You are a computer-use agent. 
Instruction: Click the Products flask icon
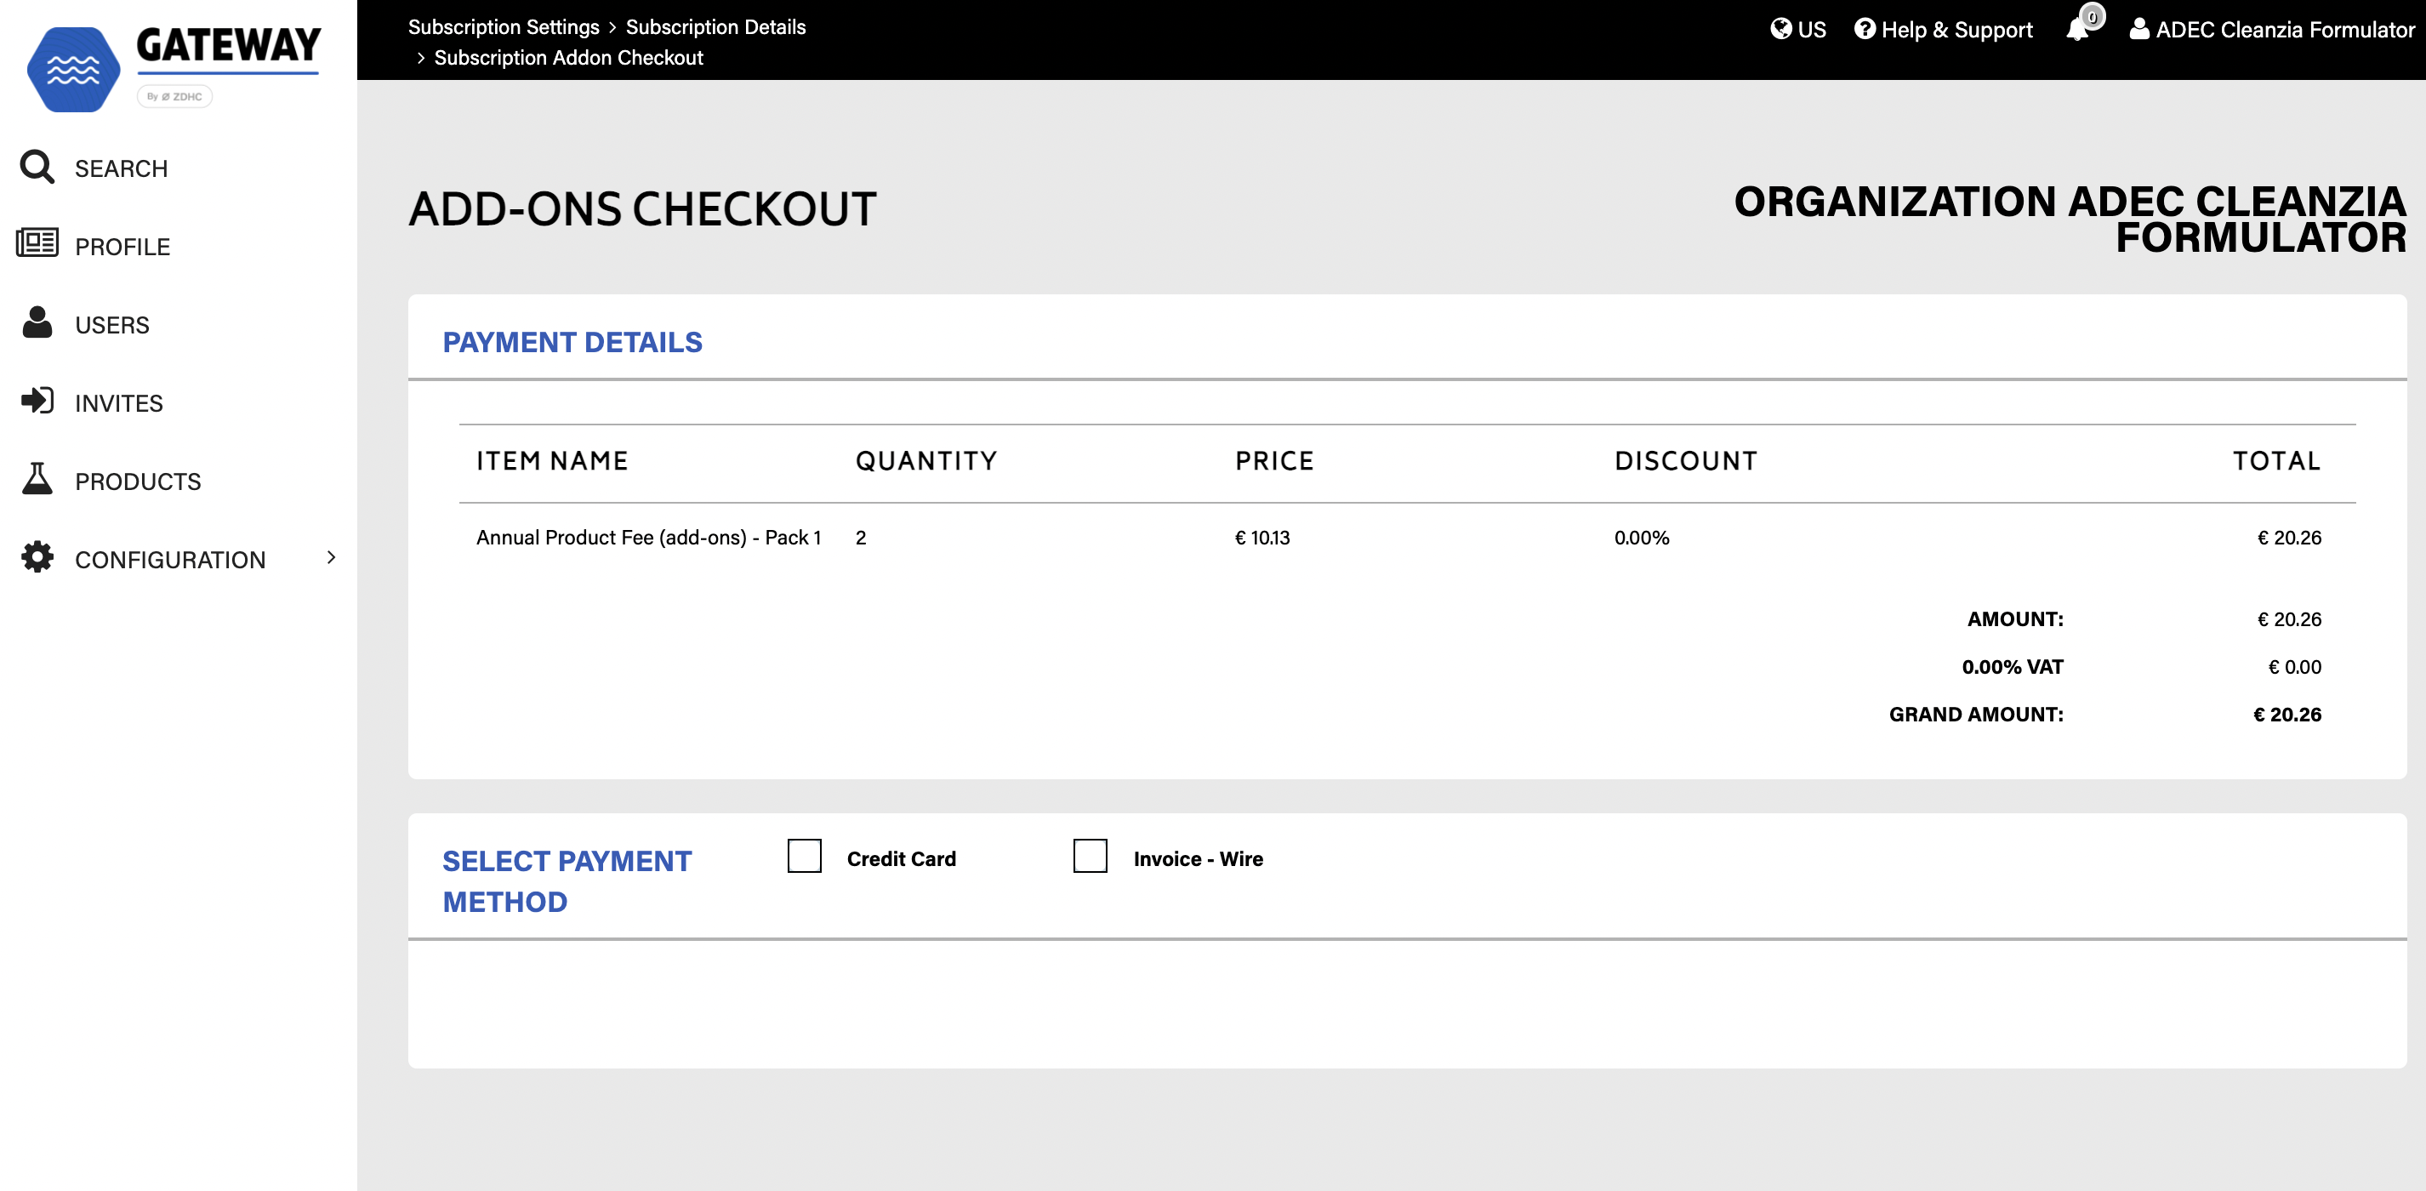coord(37,478)
